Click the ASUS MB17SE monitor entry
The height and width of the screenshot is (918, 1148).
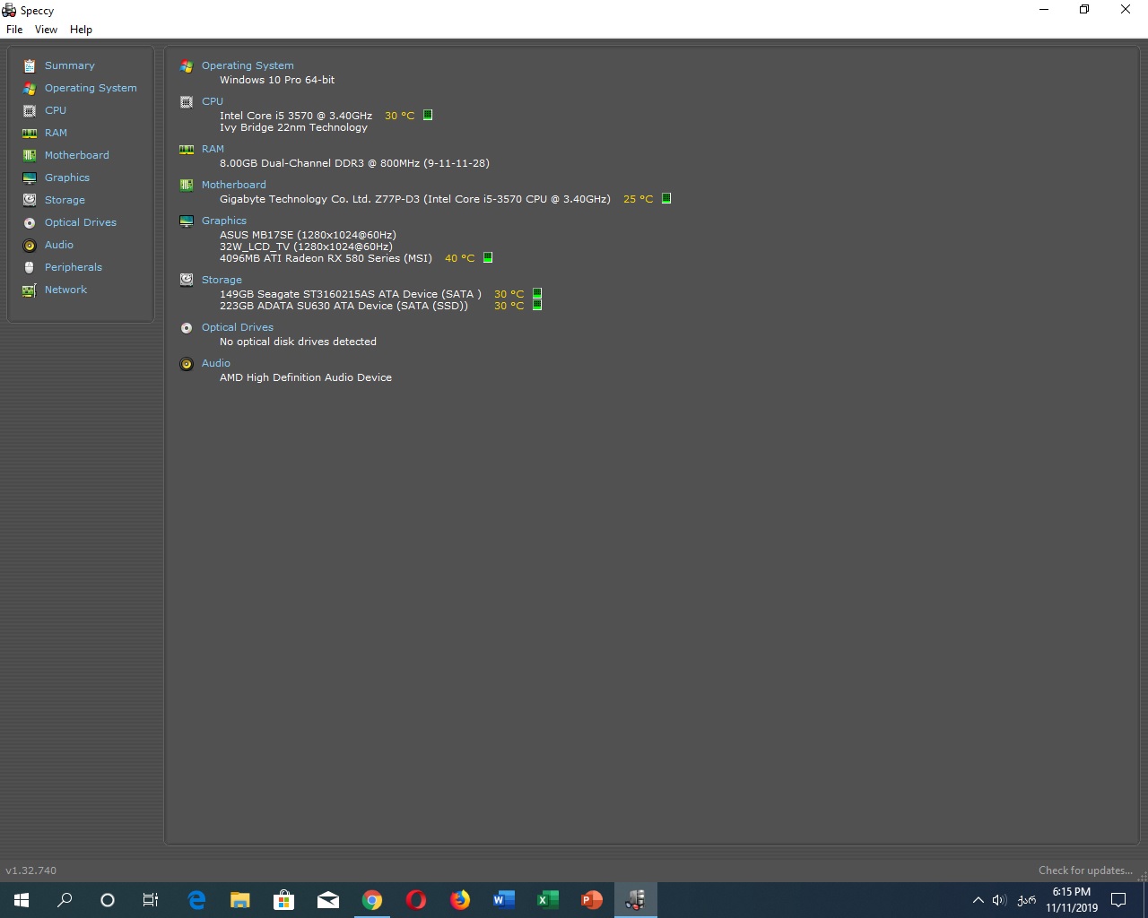click(308, 235)
